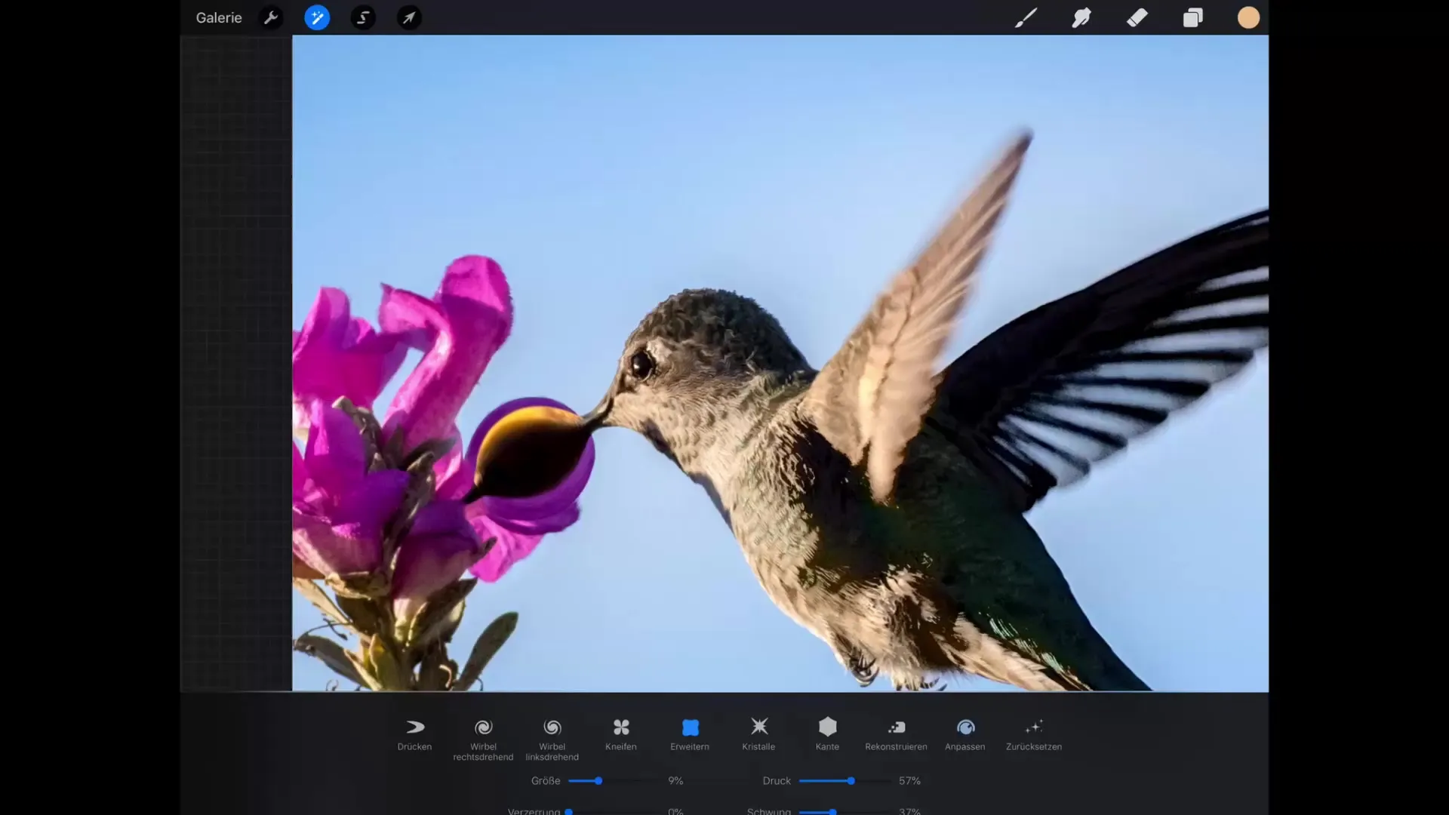The image size is (1449, 815).
Task: Choose Wirbel linksdrehend mode
Action: pyautogui.click(x=552, y=740)
